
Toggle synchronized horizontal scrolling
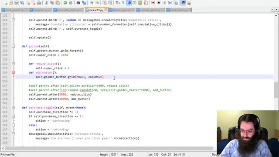tap(110, 3)
